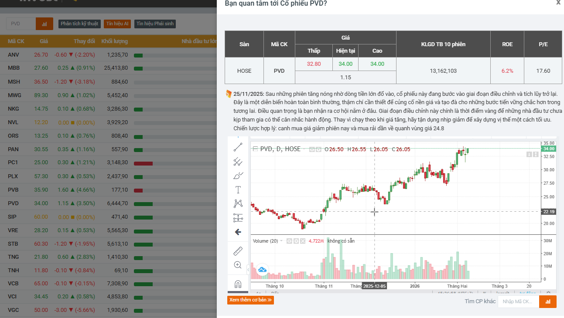Screen dimensions: 564x318
Task: Select NKG stock row
Action: 108,109
